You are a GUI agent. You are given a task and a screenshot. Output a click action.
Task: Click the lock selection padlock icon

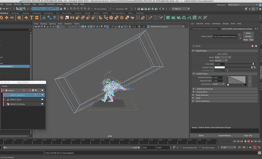point(61,9)
